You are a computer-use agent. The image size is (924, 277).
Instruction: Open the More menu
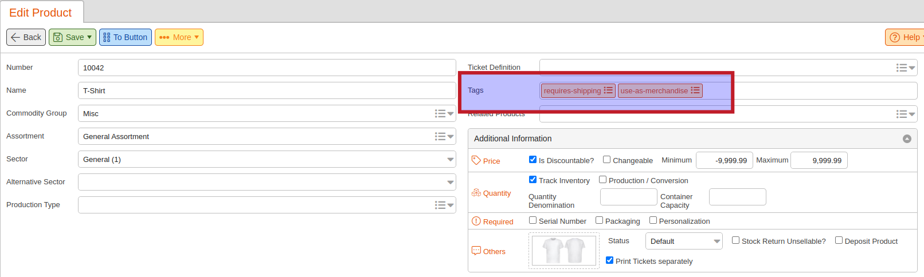coord(179,37)
